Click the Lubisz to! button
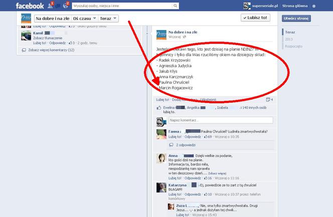Image resolution: width=333 pixels, height=217 pixels. (255, 17)
